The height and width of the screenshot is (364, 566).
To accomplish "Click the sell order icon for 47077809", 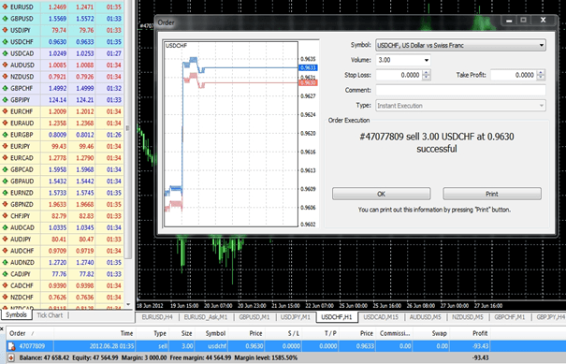I will point(11,346).
